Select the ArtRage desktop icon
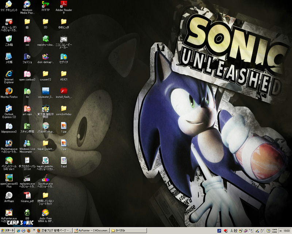Screen dimensions: 292x234 pos(9,195)
